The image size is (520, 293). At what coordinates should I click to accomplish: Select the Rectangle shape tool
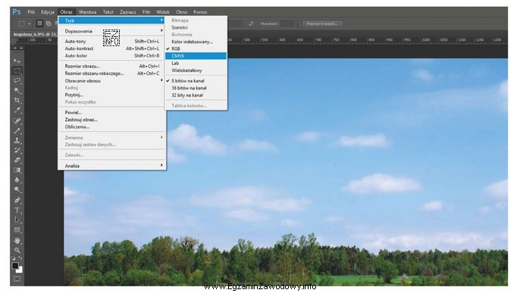[17, 230]
